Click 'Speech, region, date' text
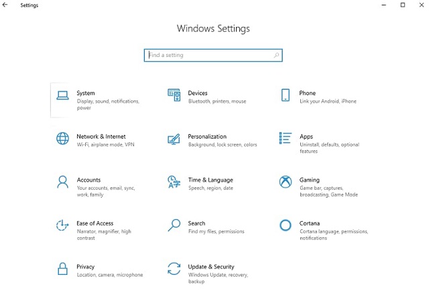 pyautogui.click(x=210, y=188)
